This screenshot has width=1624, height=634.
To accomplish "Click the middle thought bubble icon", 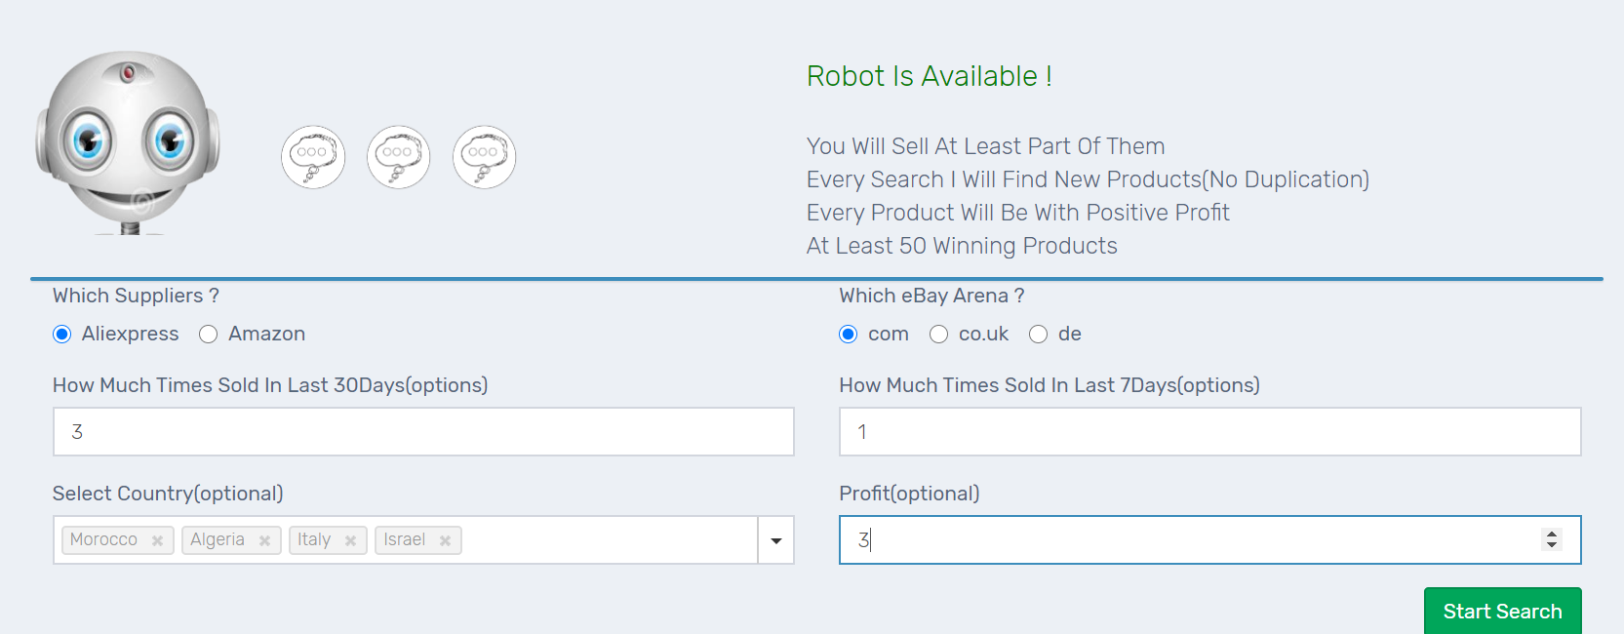I will point(399,157).
